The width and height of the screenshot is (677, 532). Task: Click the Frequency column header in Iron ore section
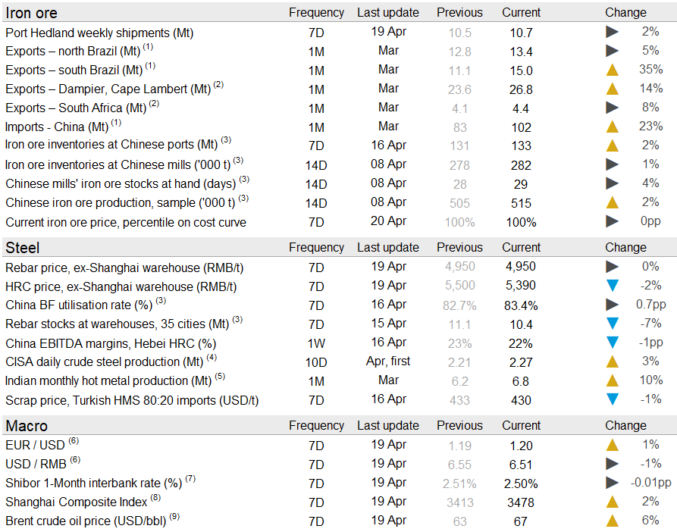click(316, 13)
